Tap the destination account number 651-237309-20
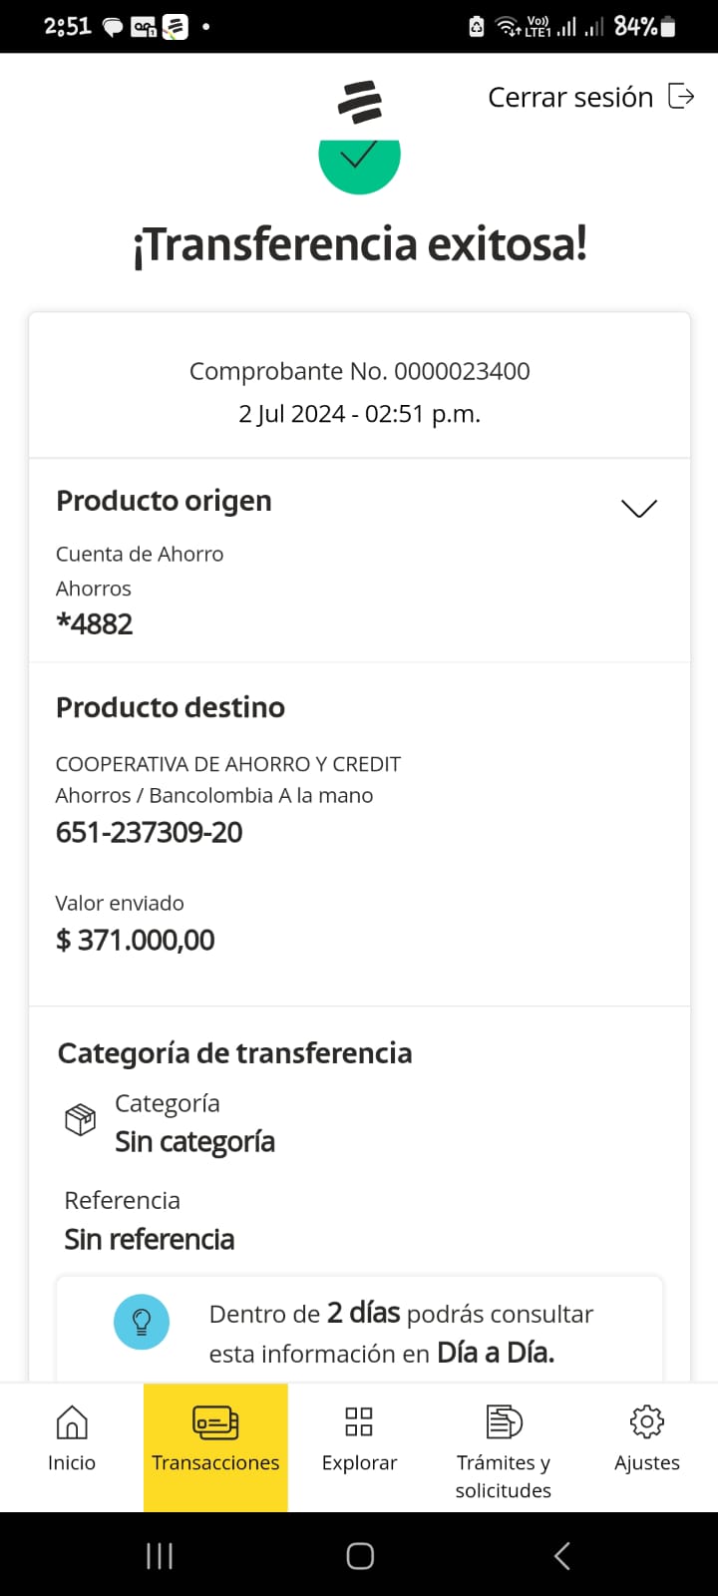The image size is (718, 1596). [x=150, y=832]
